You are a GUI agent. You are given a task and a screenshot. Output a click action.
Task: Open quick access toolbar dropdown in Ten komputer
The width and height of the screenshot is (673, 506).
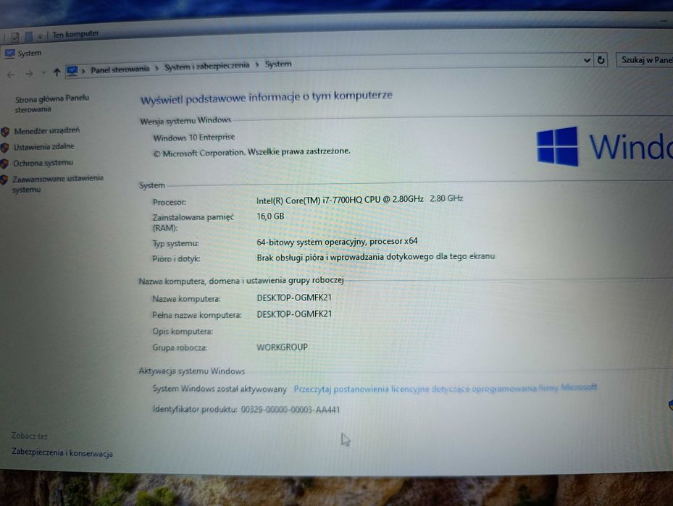pos(40,36)
